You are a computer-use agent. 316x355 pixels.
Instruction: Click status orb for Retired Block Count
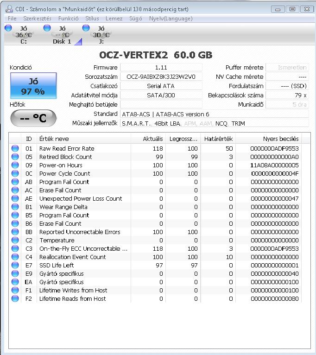(15, 157)
